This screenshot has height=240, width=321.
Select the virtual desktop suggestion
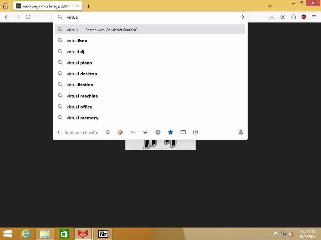150,74
